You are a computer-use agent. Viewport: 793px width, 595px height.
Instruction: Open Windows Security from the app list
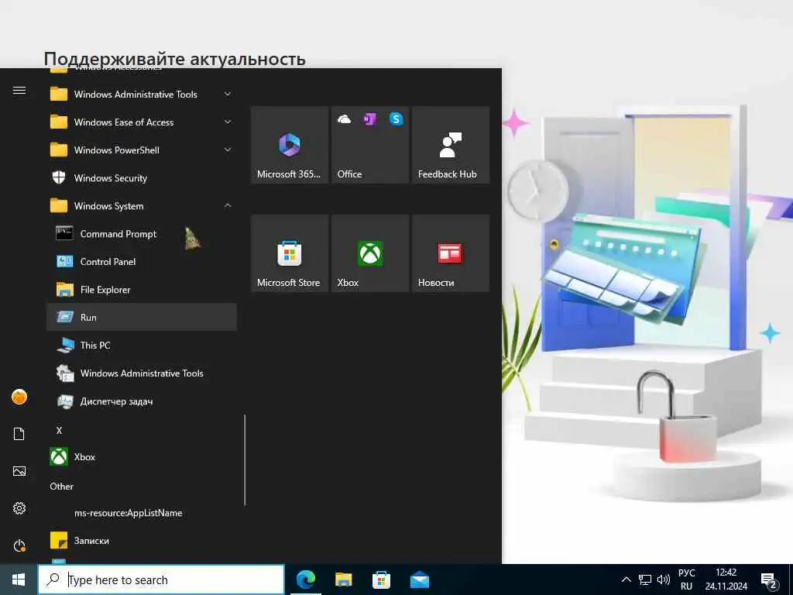click(x=142, y=178)
